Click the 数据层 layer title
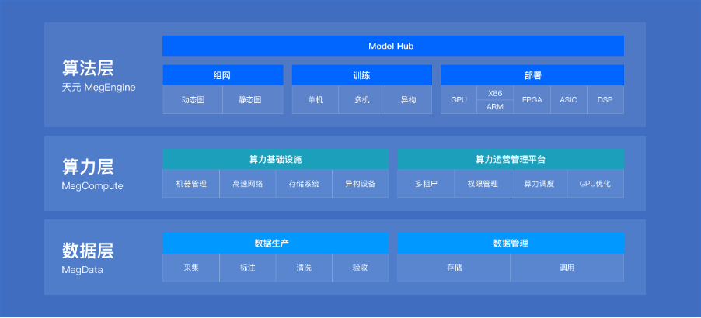 click(88, 251)
